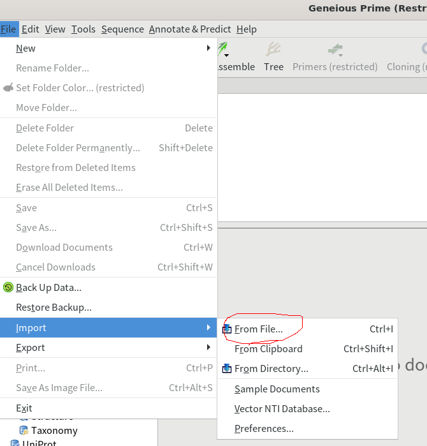Select Taxonomy in the sidebar tree
This screenshot has height=446, width=427.
[x=54, y=431]
